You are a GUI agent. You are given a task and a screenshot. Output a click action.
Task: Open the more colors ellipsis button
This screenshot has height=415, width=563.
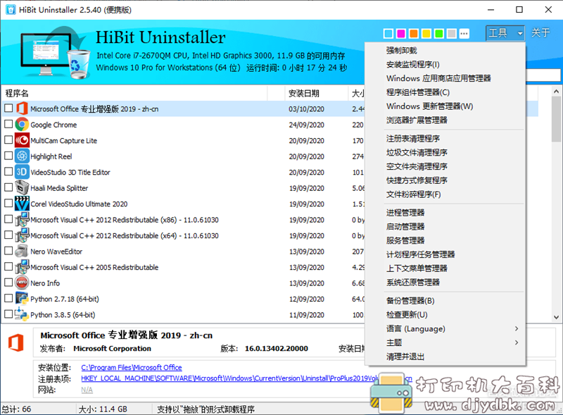464,34
